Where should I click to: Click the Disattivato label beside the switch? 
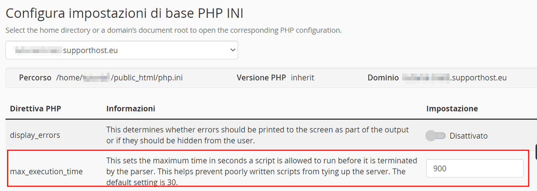pyautogui.click(x=468, y=135)
